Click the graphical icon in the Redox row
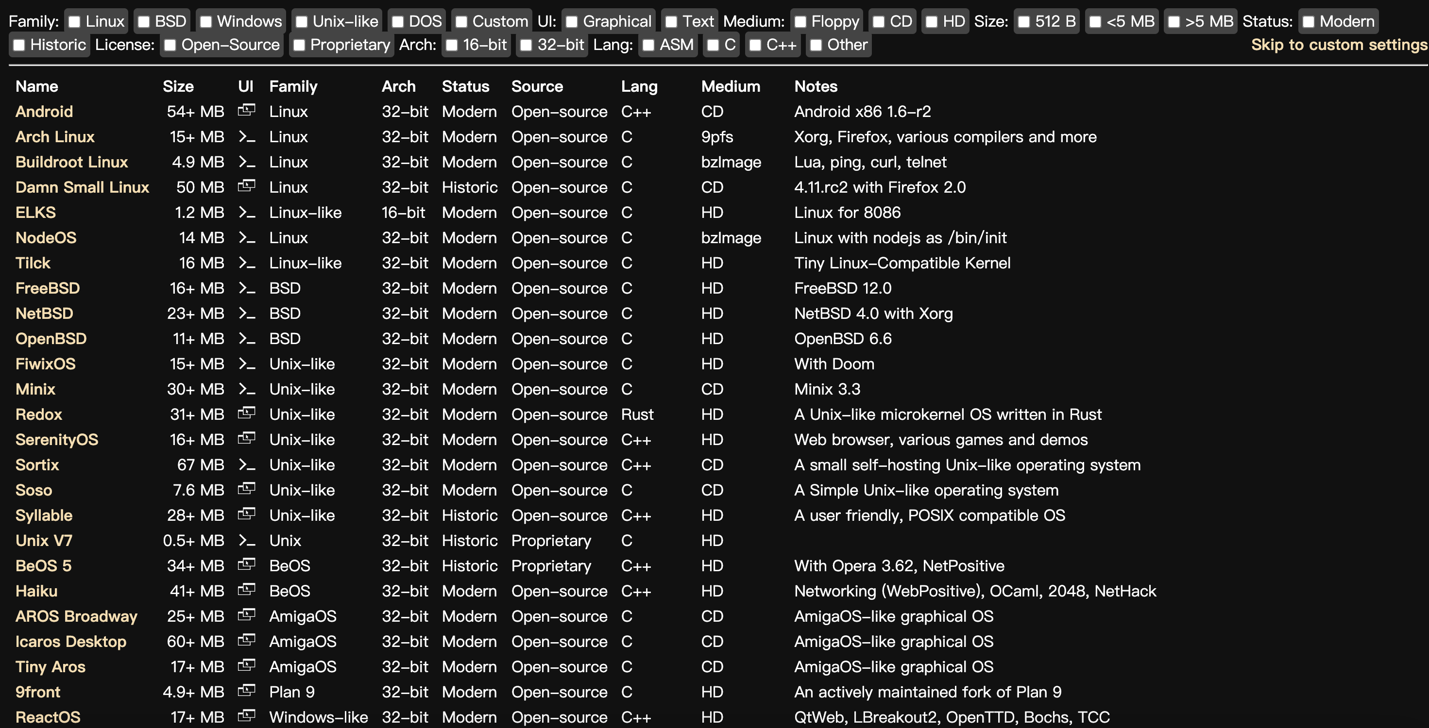1429x728 pixels. point(246,413)
